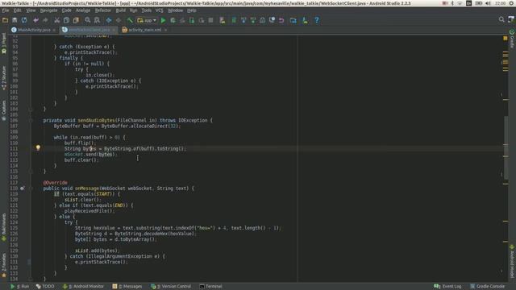Click the Cut scissors icon
This screenshot has height=290, width=516.
[57, 20]
